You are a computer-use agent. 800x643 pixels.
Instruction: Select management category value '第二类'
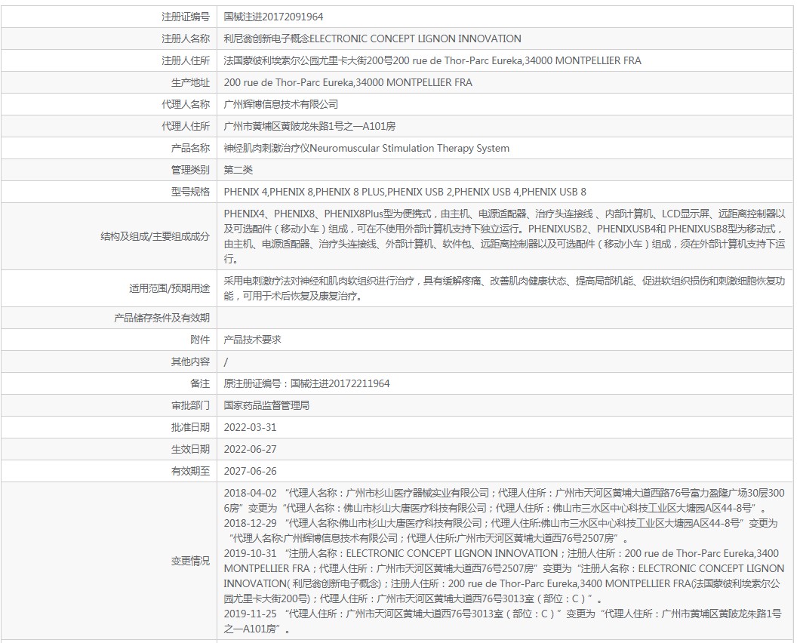(238, 170)
